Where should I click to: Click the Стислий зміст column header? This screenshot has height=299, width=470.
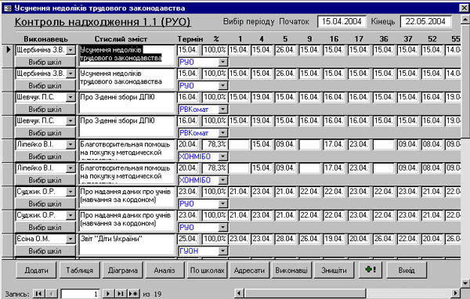coord(121,39)
